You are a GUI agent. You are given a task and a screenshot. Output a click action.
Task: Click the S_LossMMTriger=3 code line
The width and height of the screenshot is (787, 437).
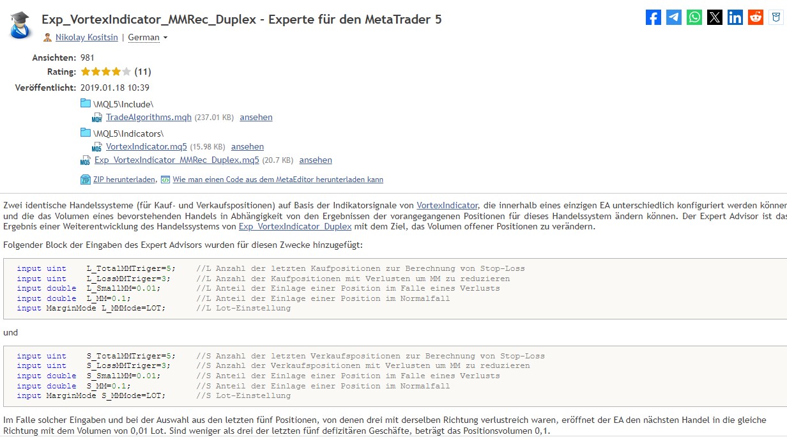(x=273, y=366)
